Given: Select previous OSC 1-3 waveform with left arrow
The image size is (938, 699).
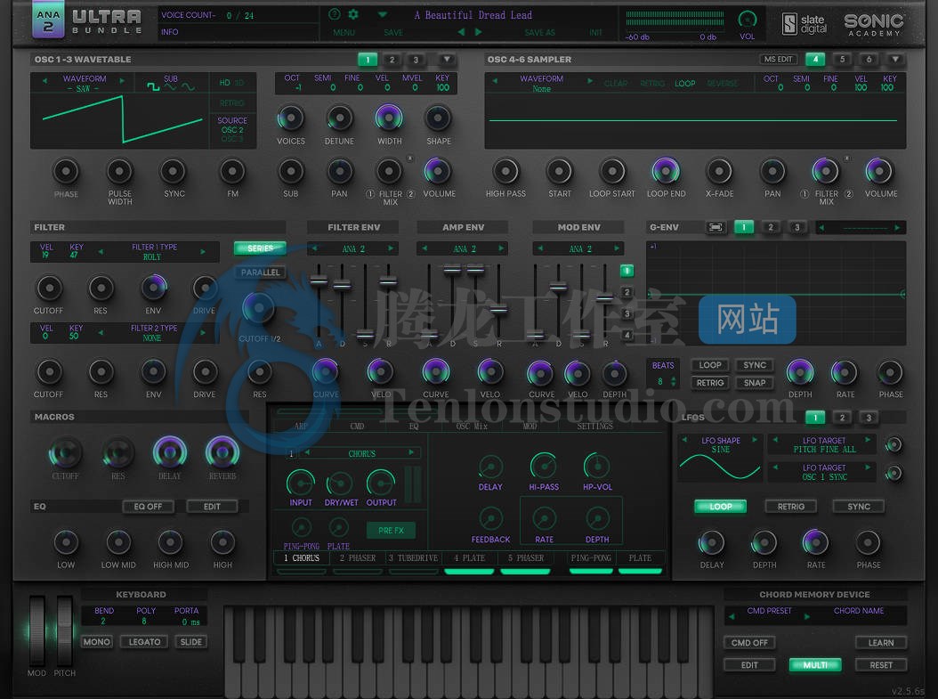Looking at the screenshot, I should click(44, 79).
